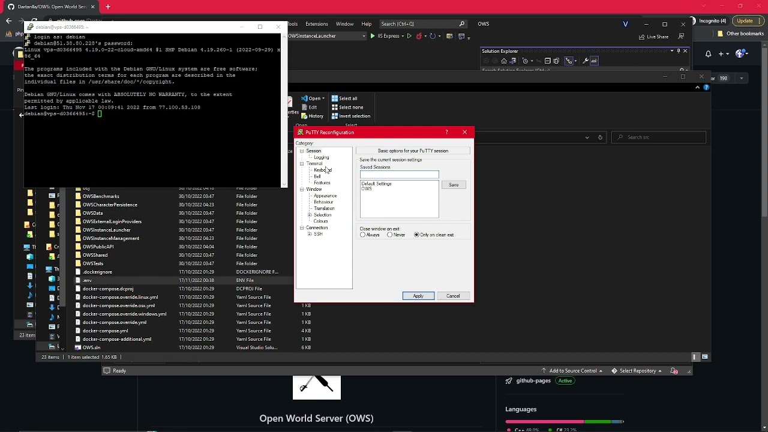Click Select Repository in status bar
This screenshot has width=768, height=432.
pyautogui.click(x=637, y=371)
